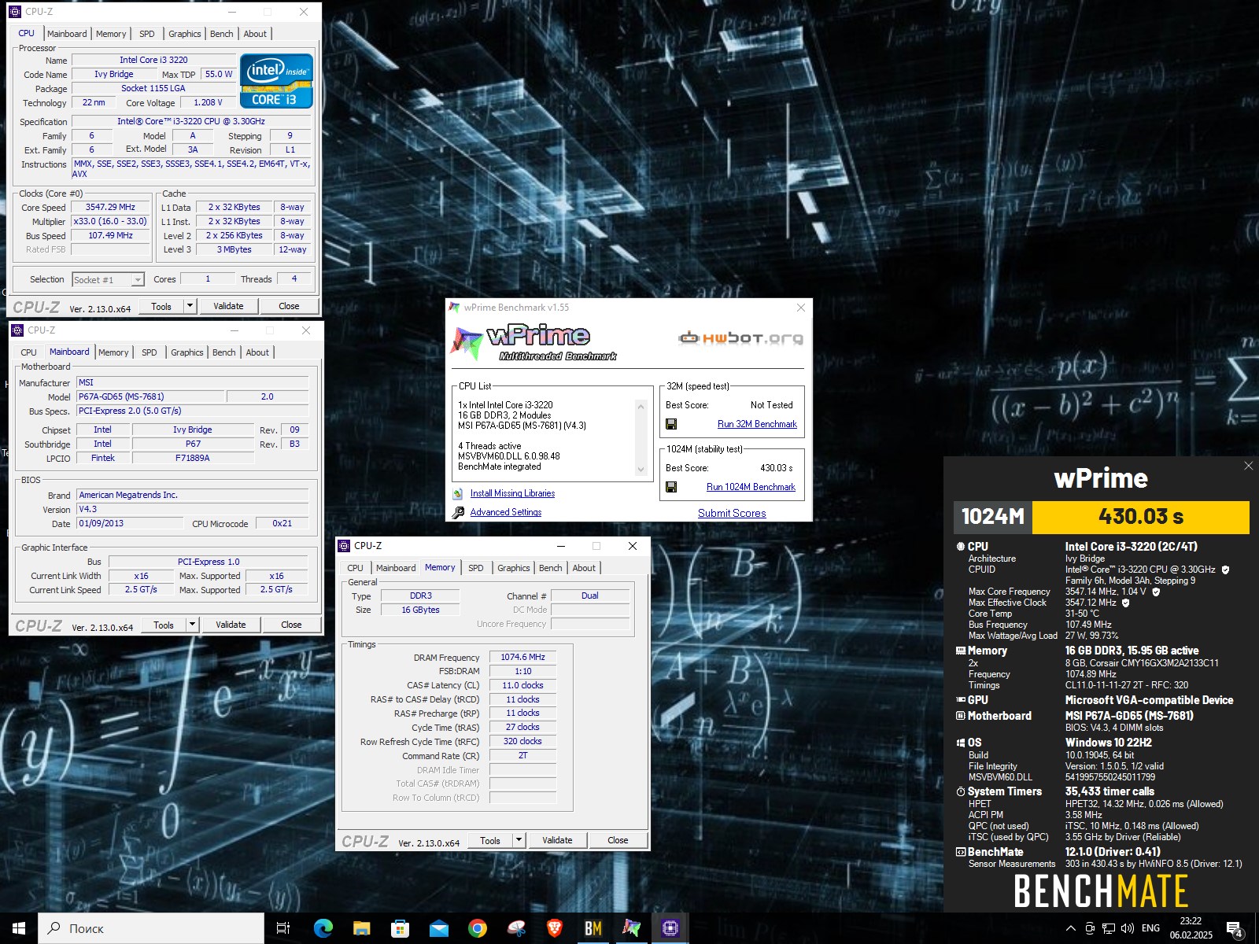The height and width of the screenshot is (944, 1259).
Task: Click the CAS# Latency value 11.0 clocks
Action: pos(522,685)
